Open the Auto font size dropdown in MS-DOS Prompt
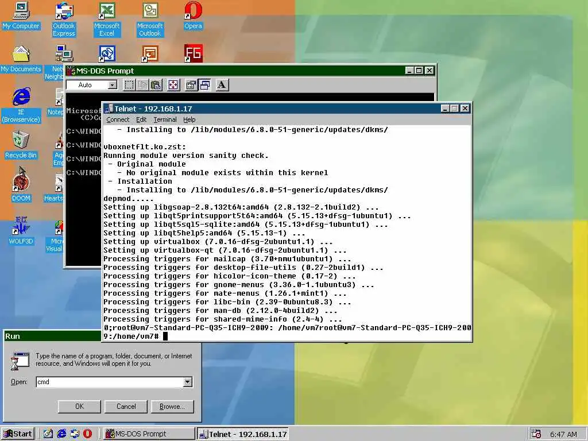588x441 pixels. pyautogui.click(x=113, y=85)
